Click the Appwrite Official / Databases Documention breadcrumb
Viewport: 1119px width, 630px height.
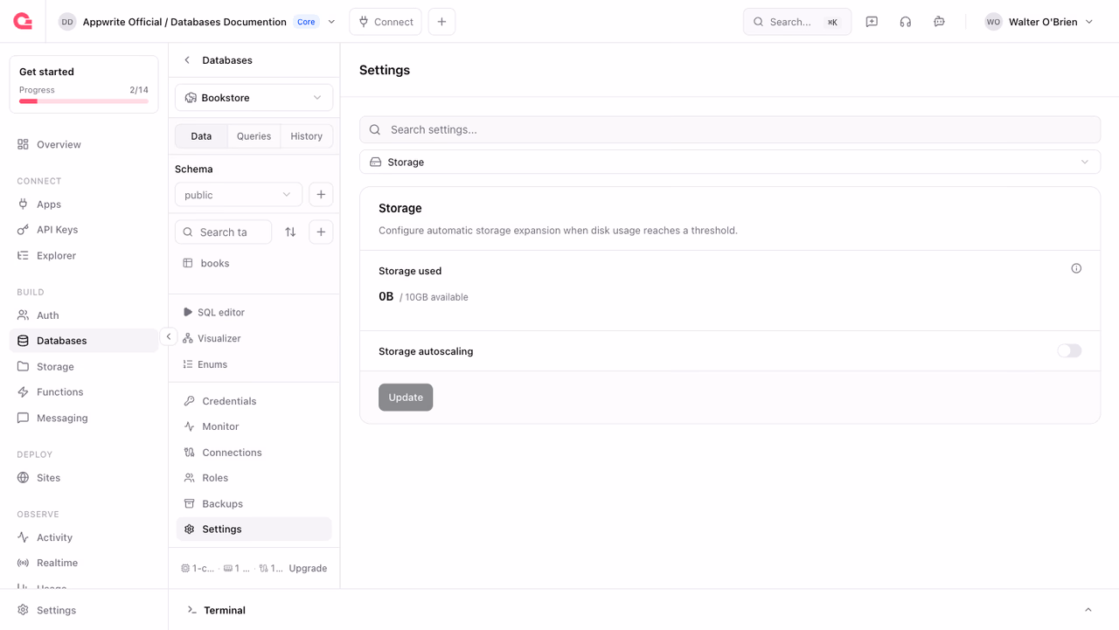point(184,22)
